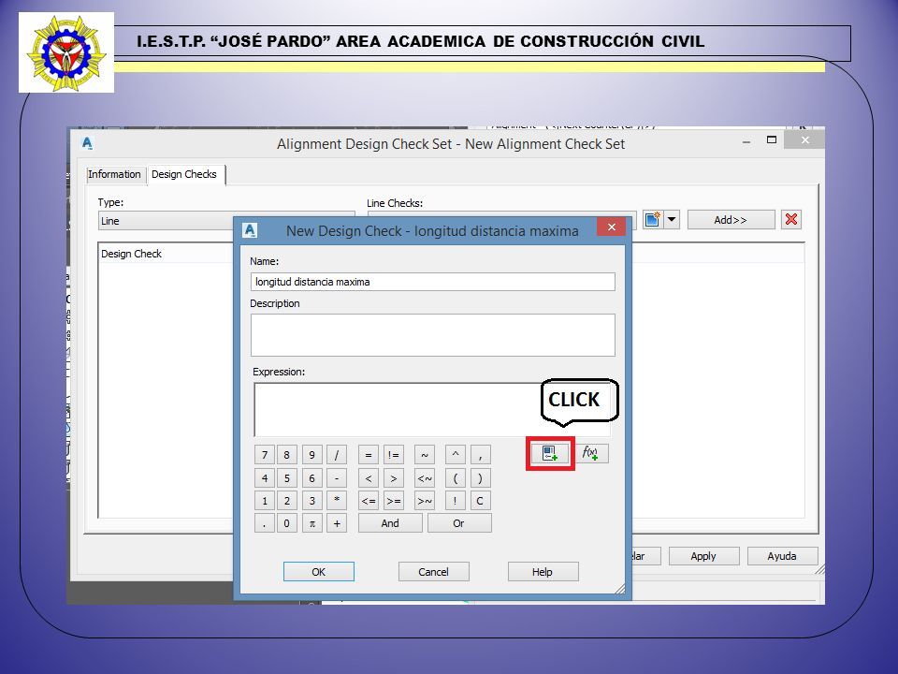Viewport: 898px width, 674px height.
Task: Click keypad button 3
Action: point(312,500)
